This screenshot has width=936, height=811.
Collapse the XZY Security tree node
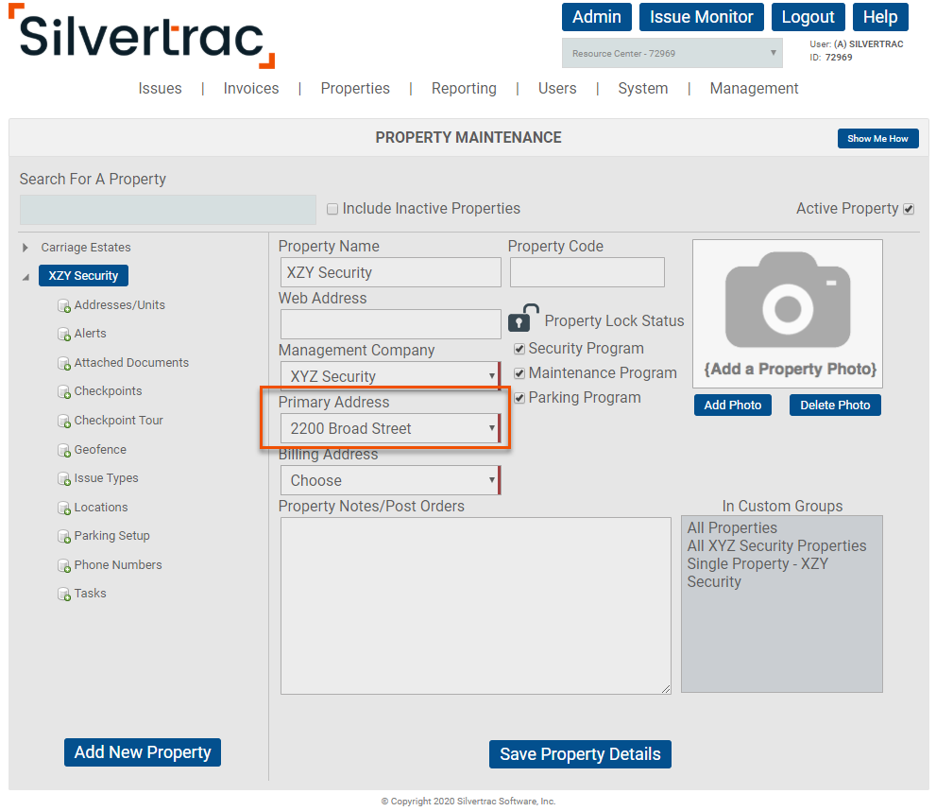26,277
